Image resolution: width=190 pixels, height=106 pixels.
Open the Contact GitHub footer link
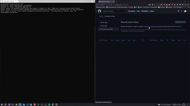coord(153,40)
